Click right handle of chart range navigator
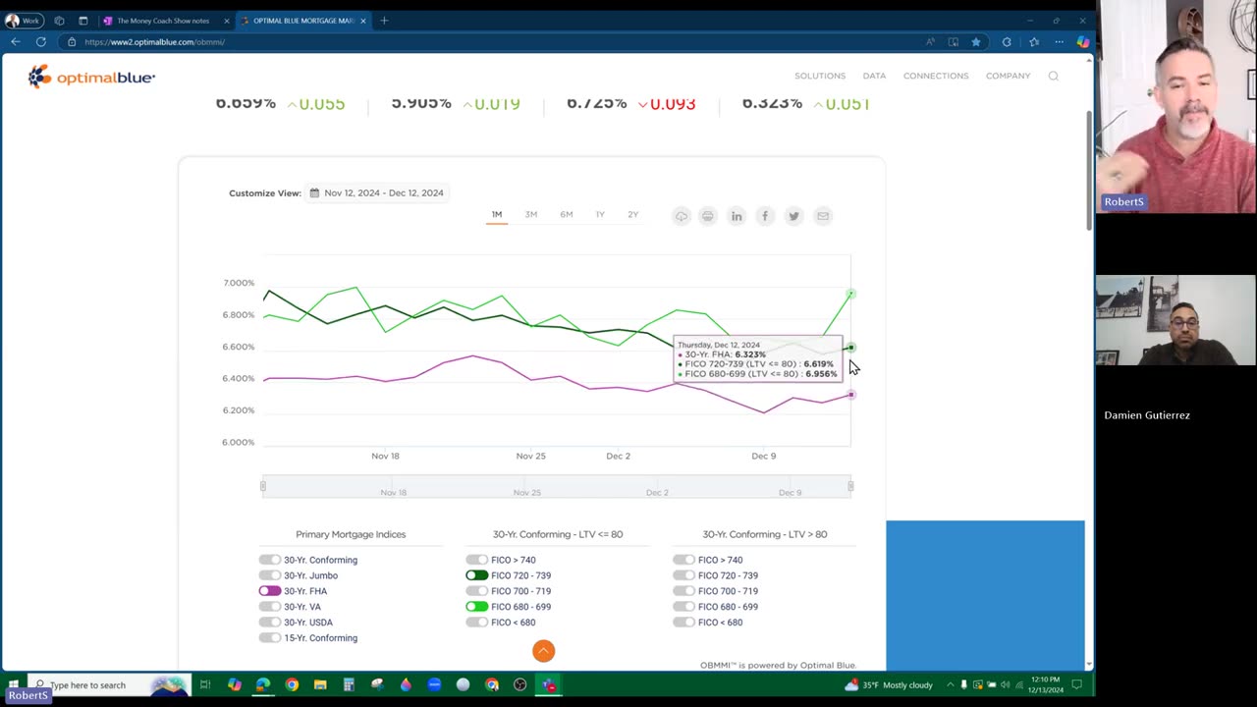This screenshot has width=1257, height=707. [x=850, y=486]
